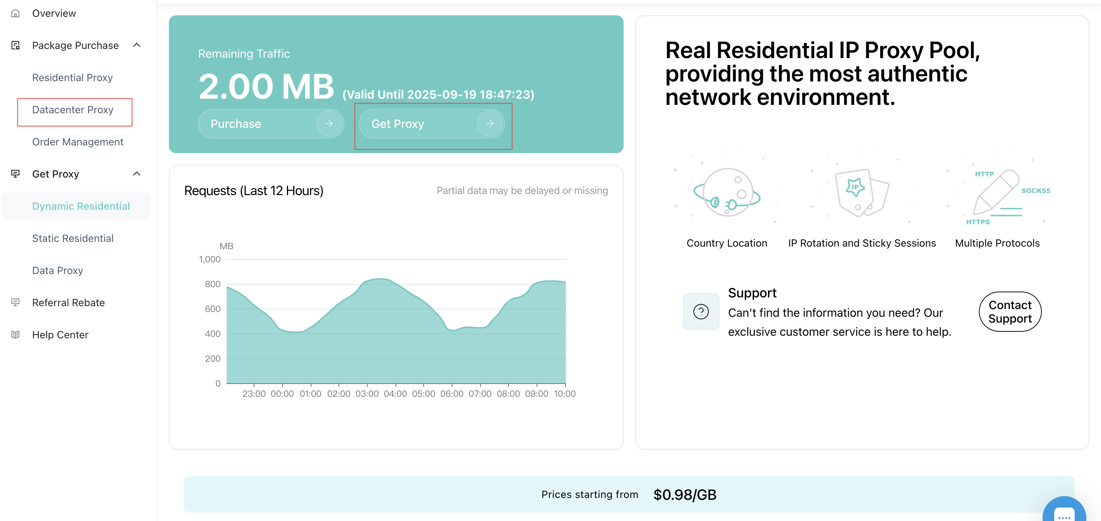Select Residential Proxy in sidebar

pos(72,77)
